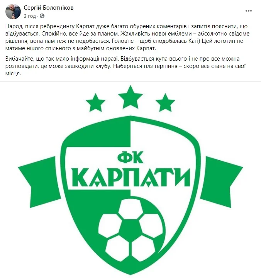Click the last text line 'місця.'
The height and width of the screenshot is (278, 261).
(13, 73)
